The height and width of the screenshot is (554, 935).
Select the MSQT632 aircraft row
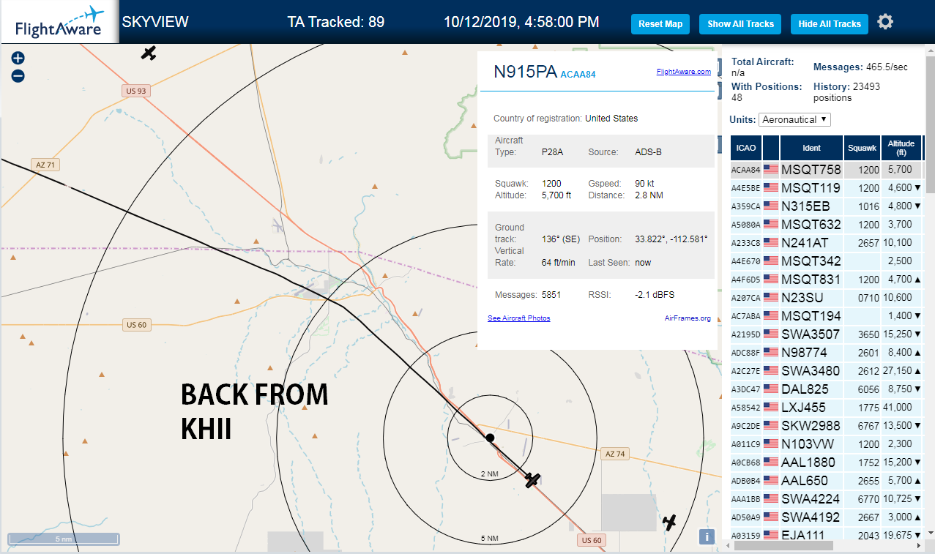[x=827, y=224]
